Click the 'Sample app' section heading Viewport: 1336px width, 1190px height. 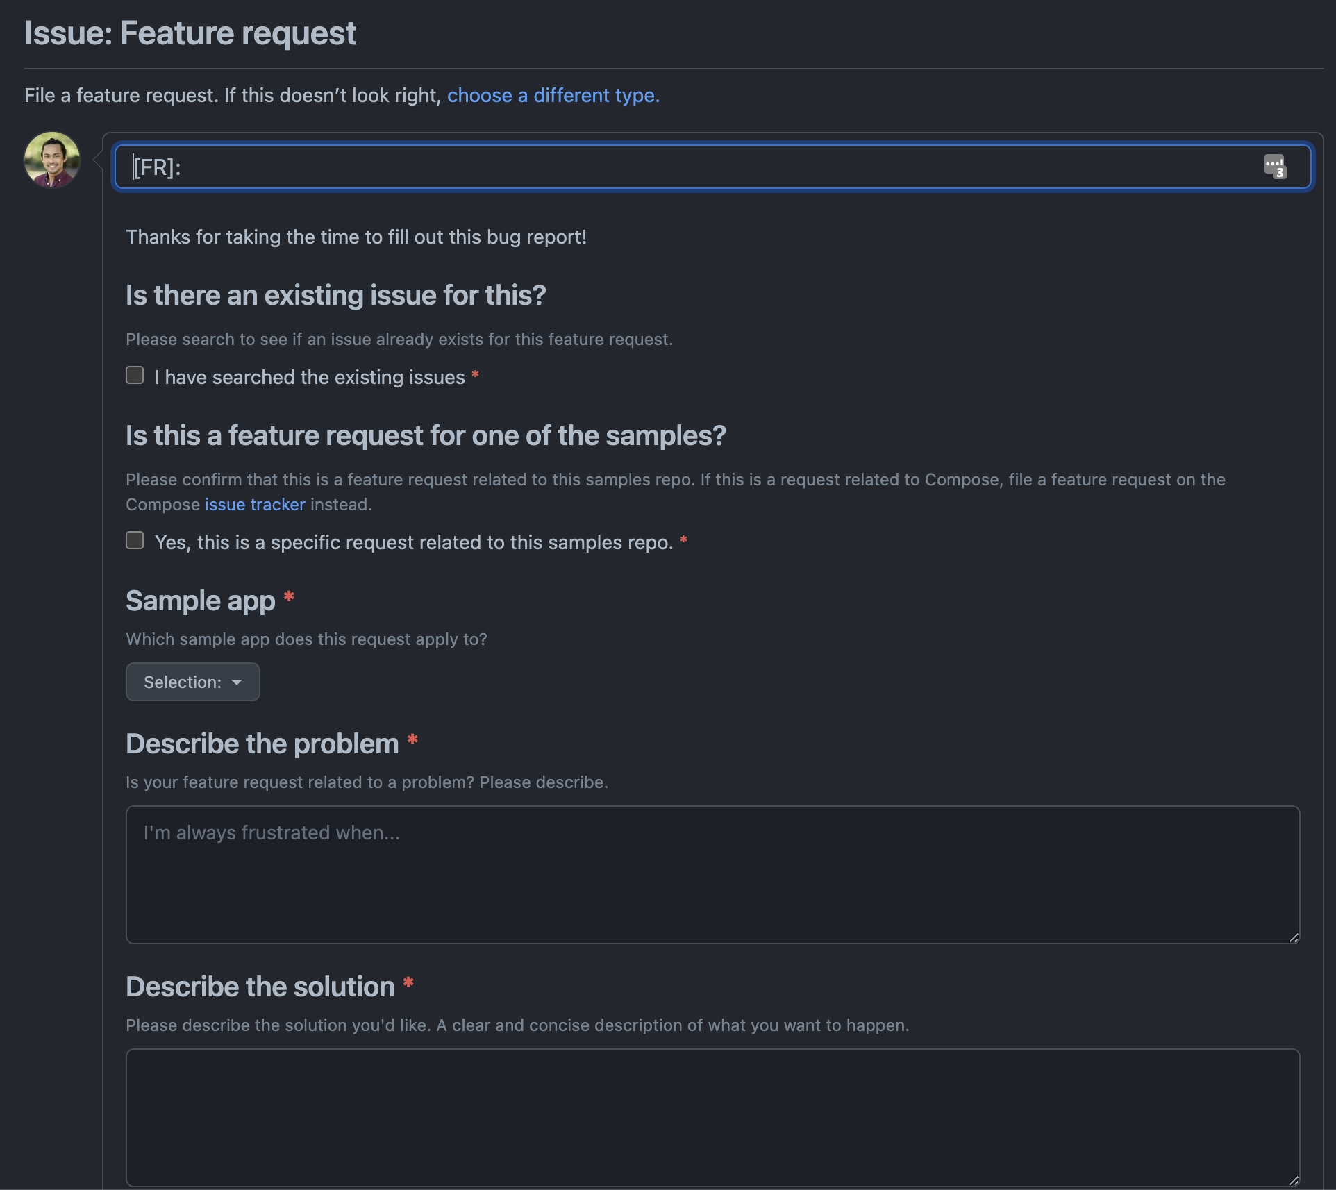point(200,601)
